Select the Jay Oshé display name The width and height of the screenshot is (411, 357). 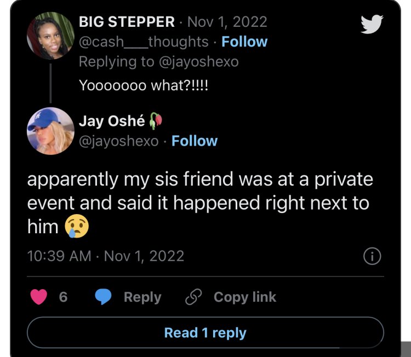(112, 121)
